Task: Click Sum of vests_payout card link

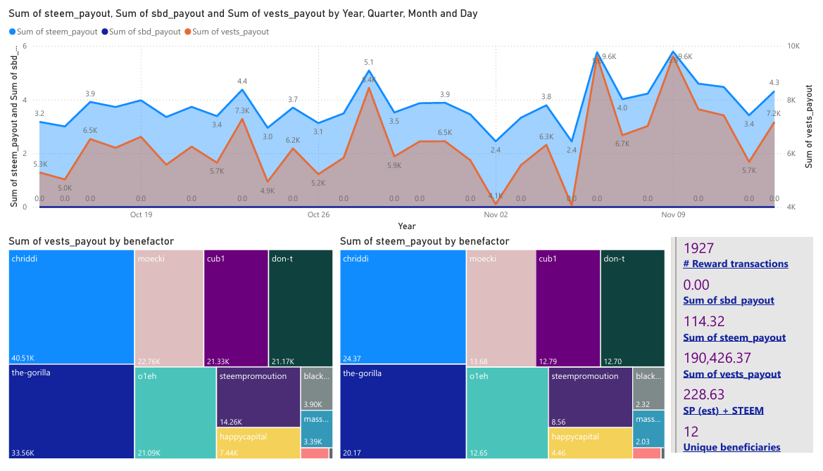Action: click(x=731, y=374)
